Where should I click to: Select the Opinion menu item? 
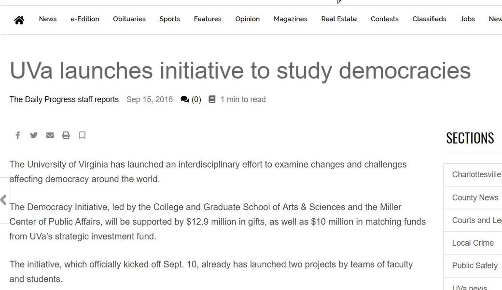point(248,19)
